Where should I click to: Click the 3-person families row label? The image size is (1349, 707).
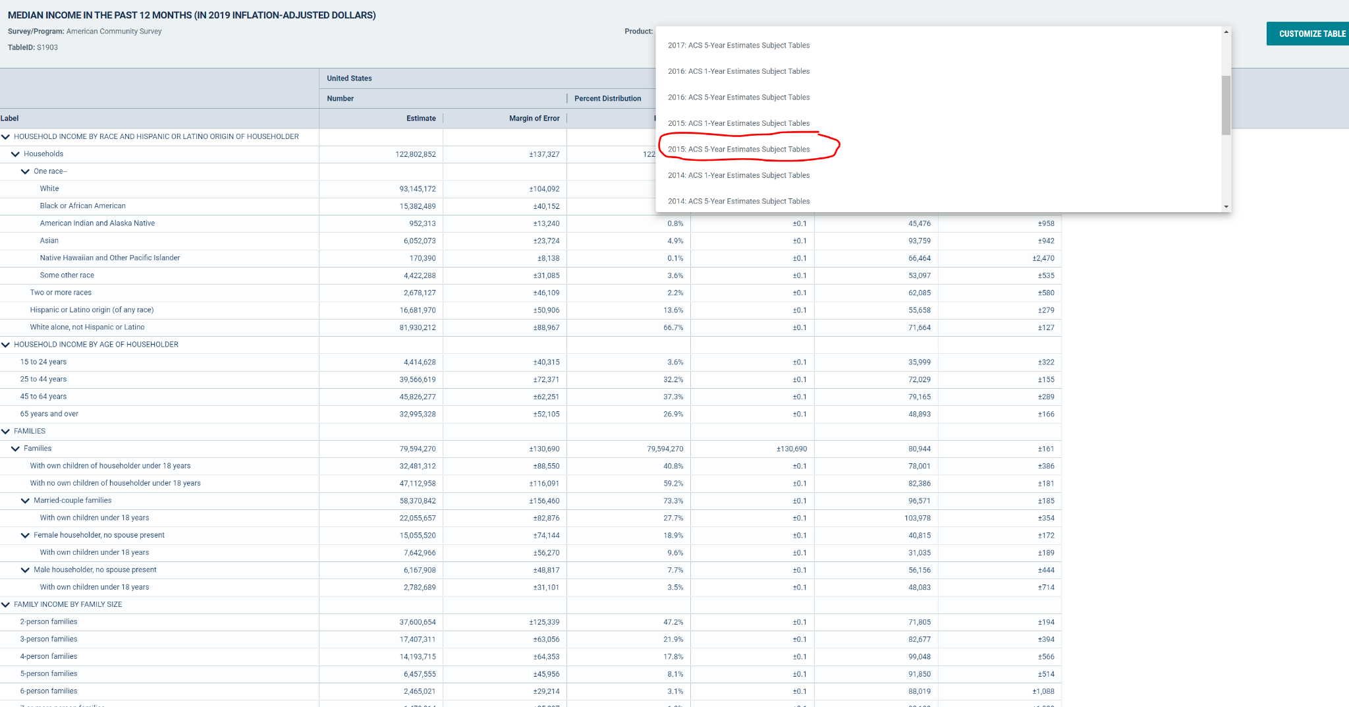48,639
